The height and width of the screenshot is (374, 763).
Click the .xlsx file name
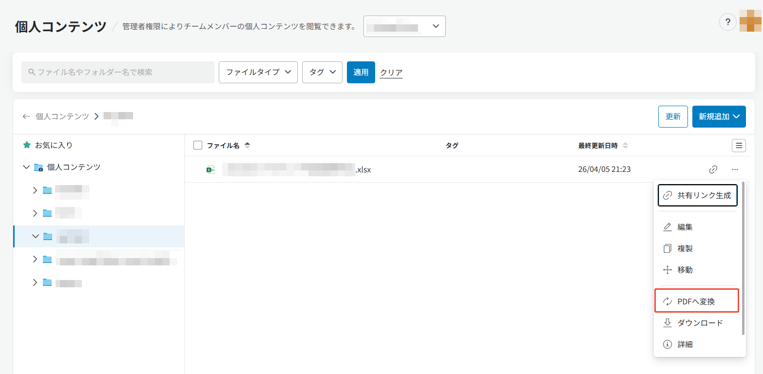(x=297, y=169)
